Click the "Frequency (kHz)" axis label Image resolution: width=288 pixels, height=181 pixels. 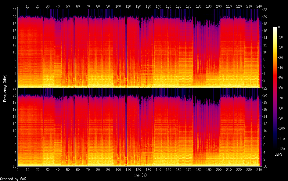coord(5,88)
